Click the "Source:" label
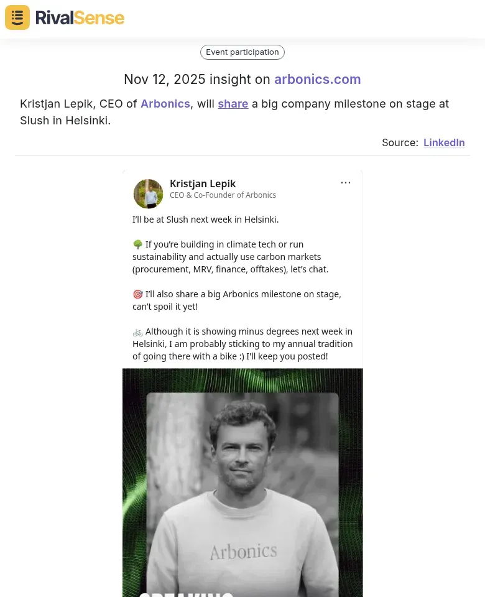 coord(400,142)
